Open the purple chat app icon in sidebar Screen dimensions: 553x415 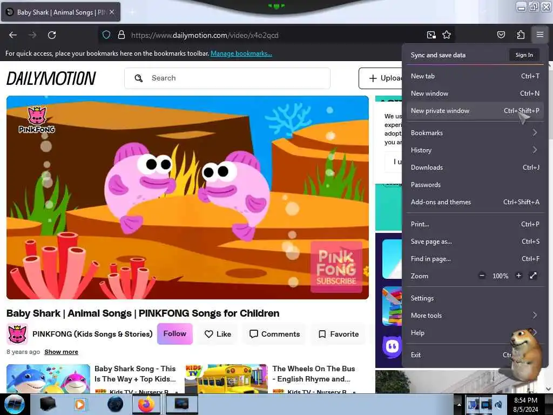(x=392, y=347)
